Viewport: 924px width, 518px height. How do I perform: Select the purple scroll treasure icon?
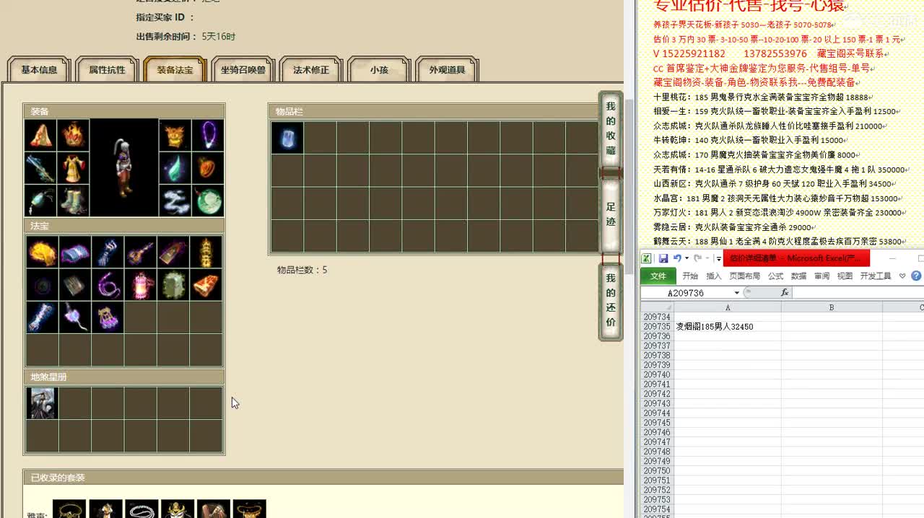75,253
